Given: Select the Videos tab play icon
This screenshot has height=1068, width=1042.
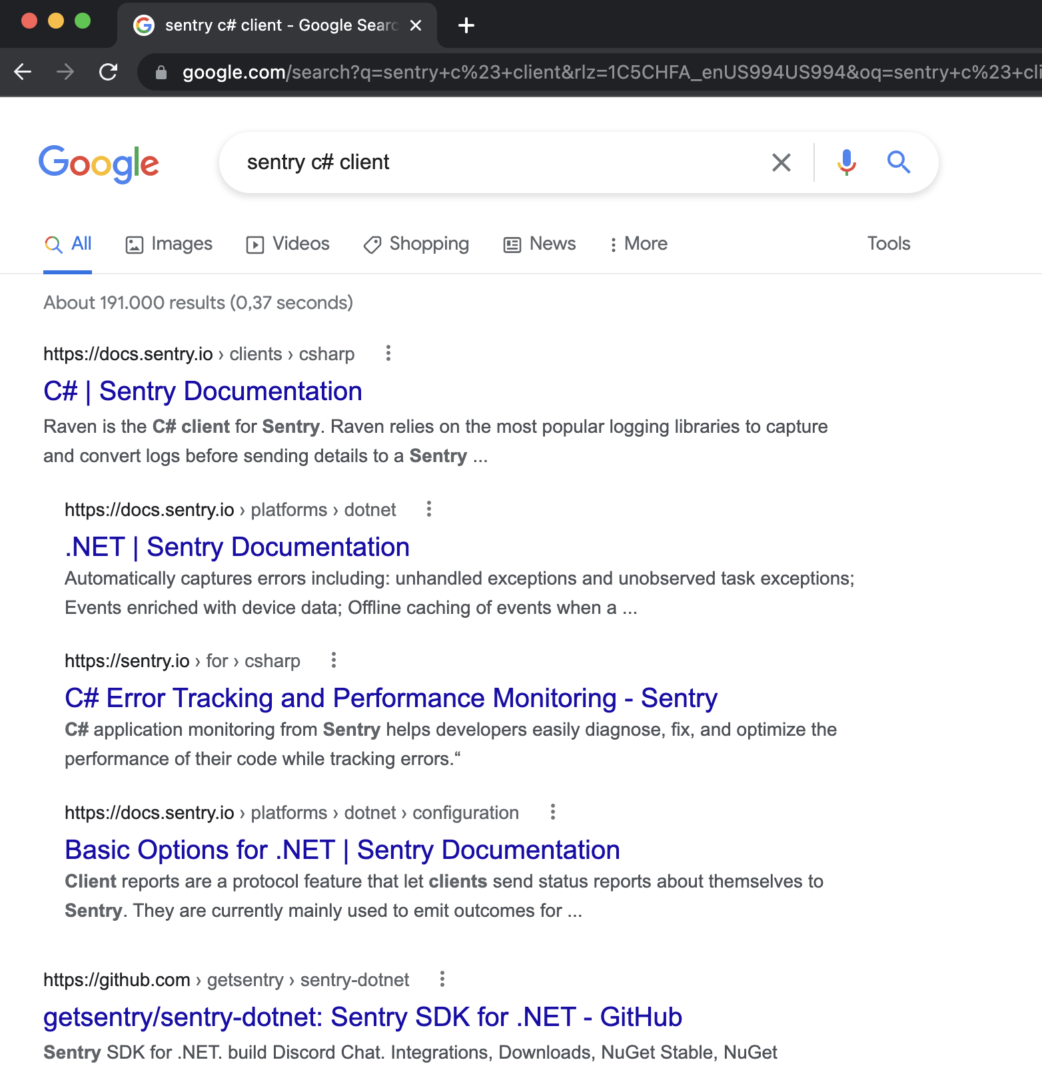Looking at the screenshot, I should [255, 244].
